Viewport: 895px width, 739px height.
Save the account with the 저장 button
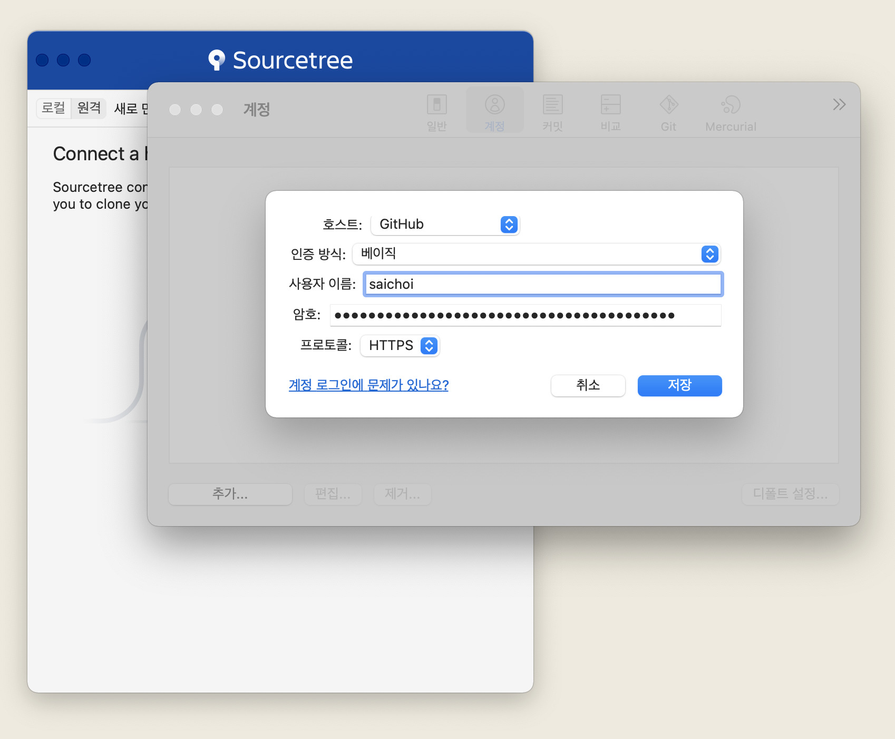pos(679,385)
